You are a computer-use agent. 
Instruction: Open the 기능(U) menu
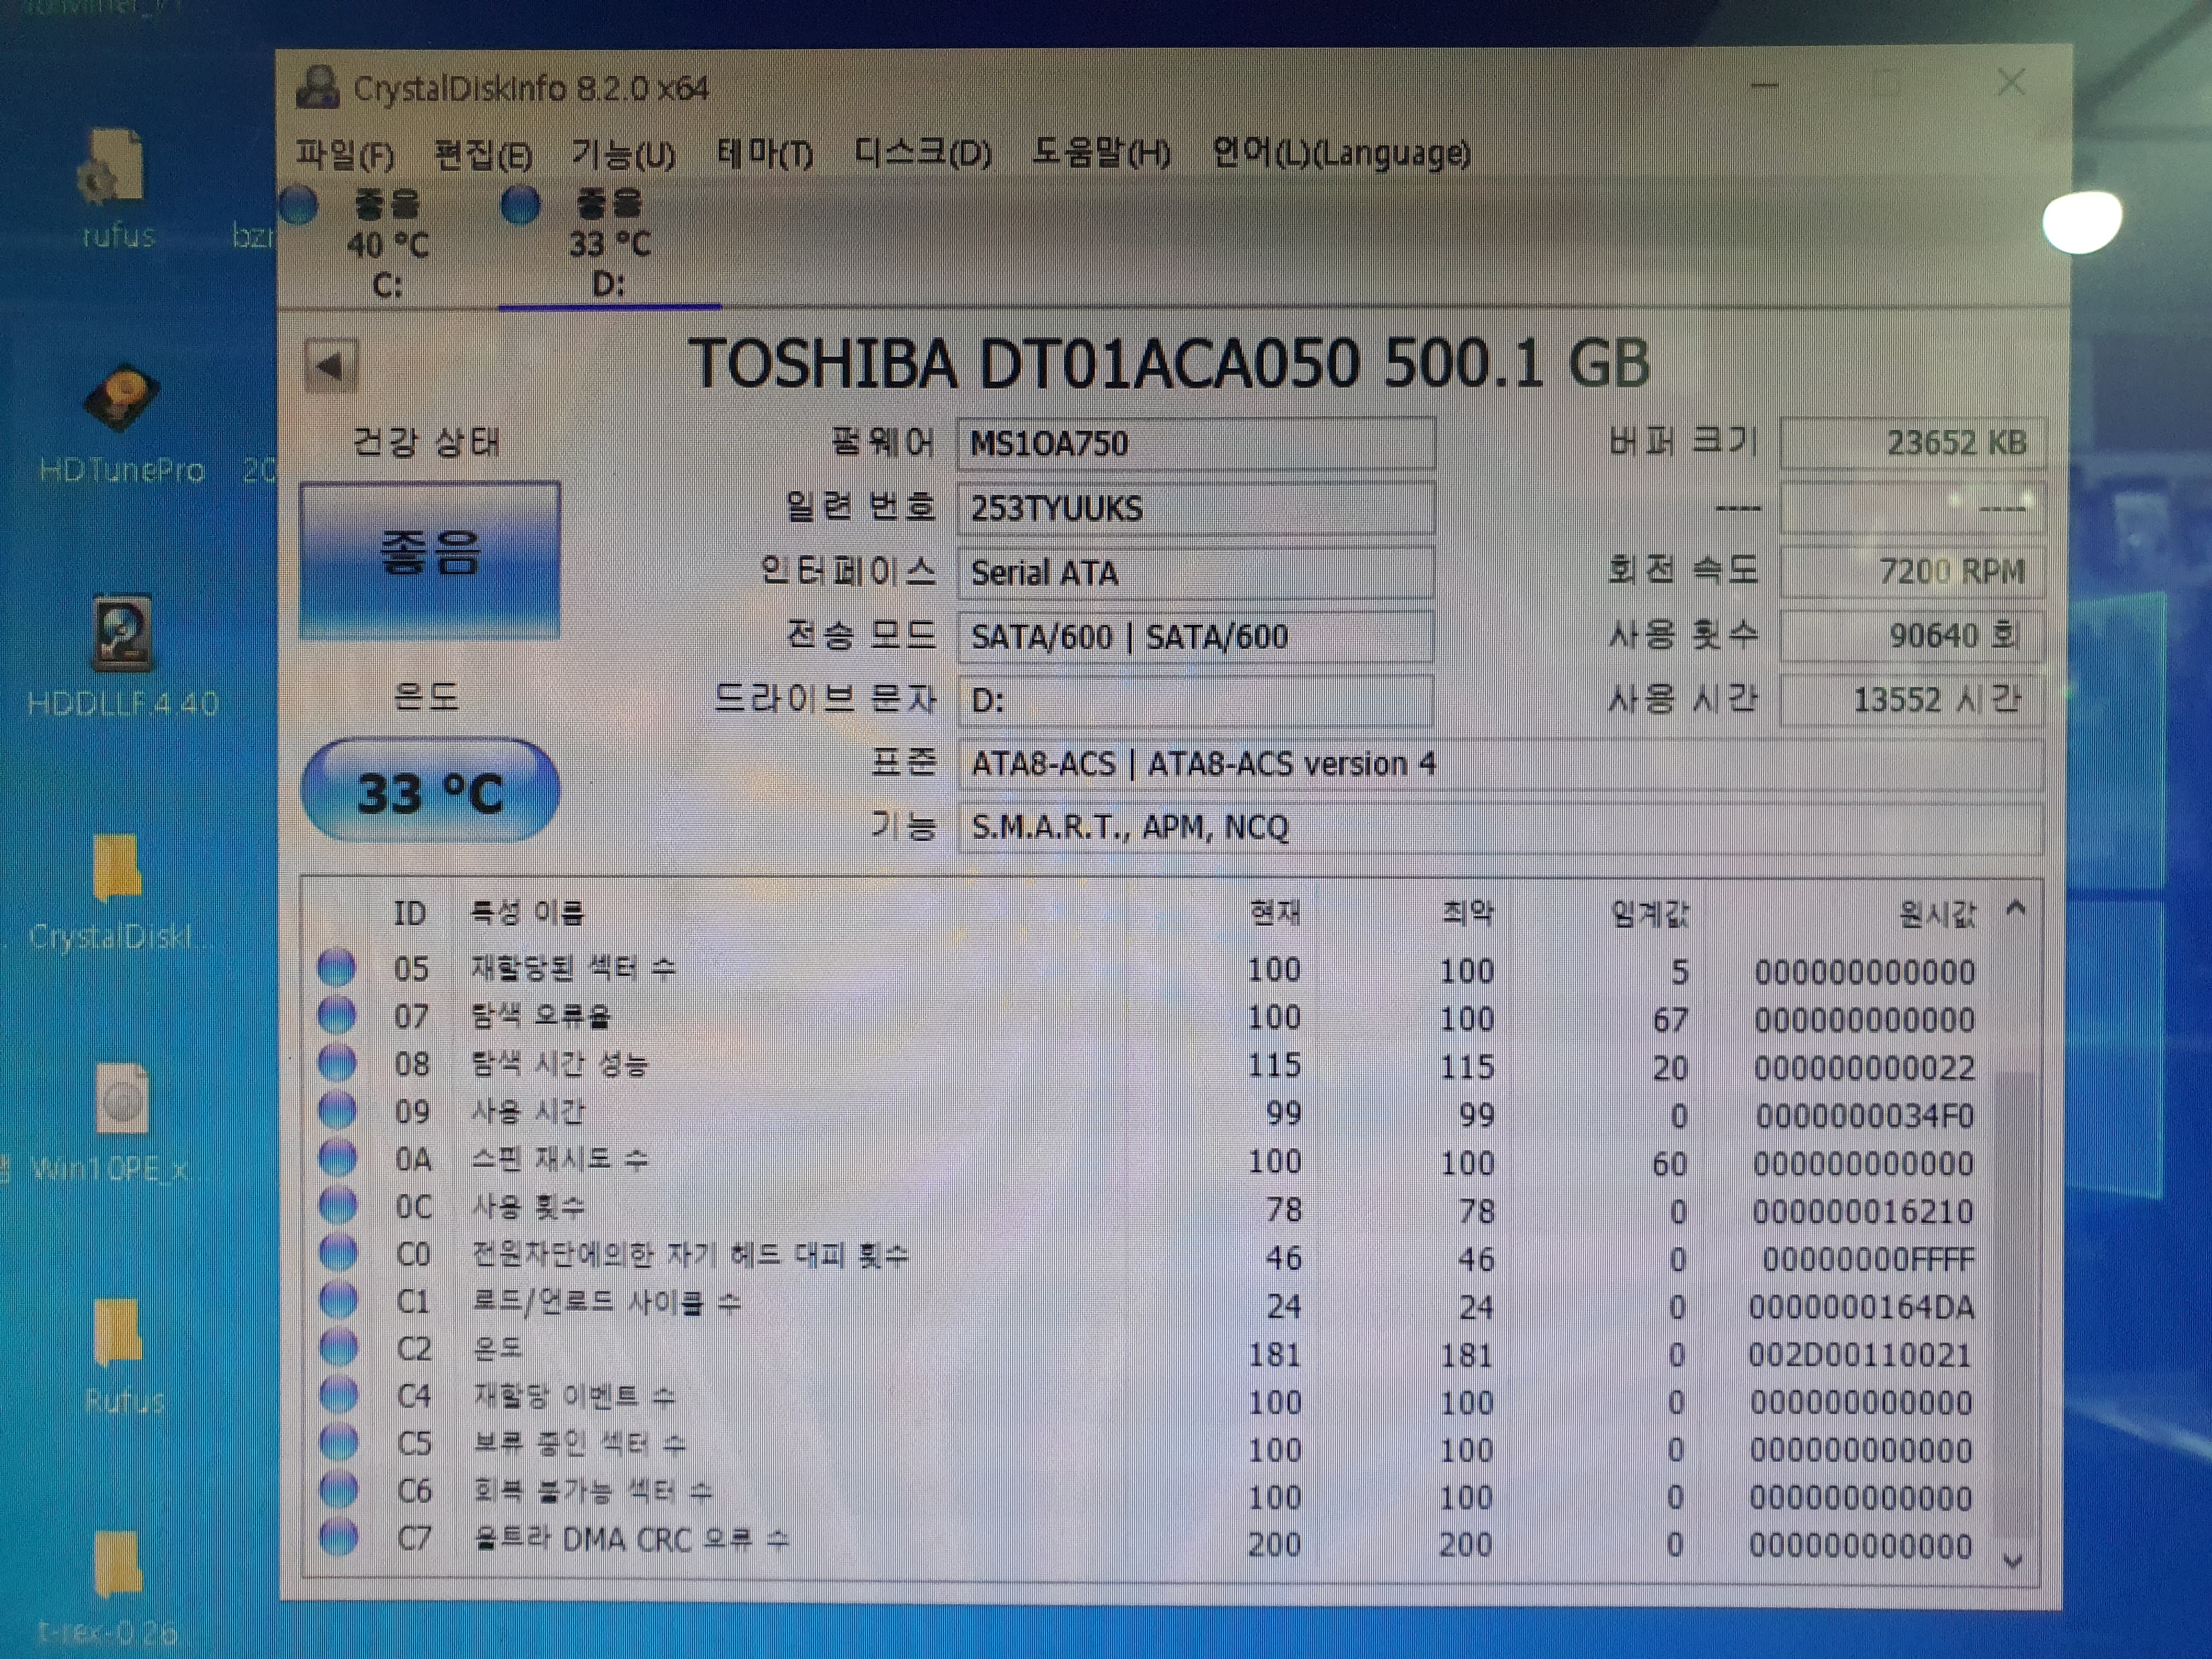point(623,155)
